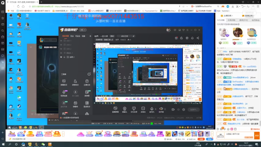The image size is (261, 147).
Task: Switch to 今日贡献 tab in chat panel
Action: 221,20
